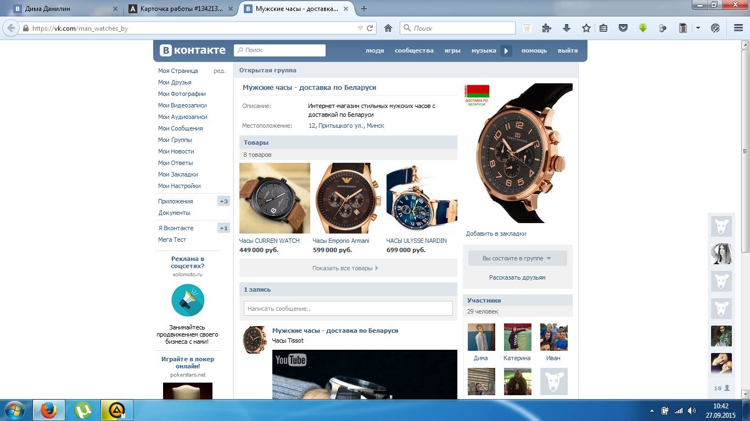Viewport: 750px width, 421px height.
Task: Open the URL history dropdown arrow
Action: click(360, 28)
